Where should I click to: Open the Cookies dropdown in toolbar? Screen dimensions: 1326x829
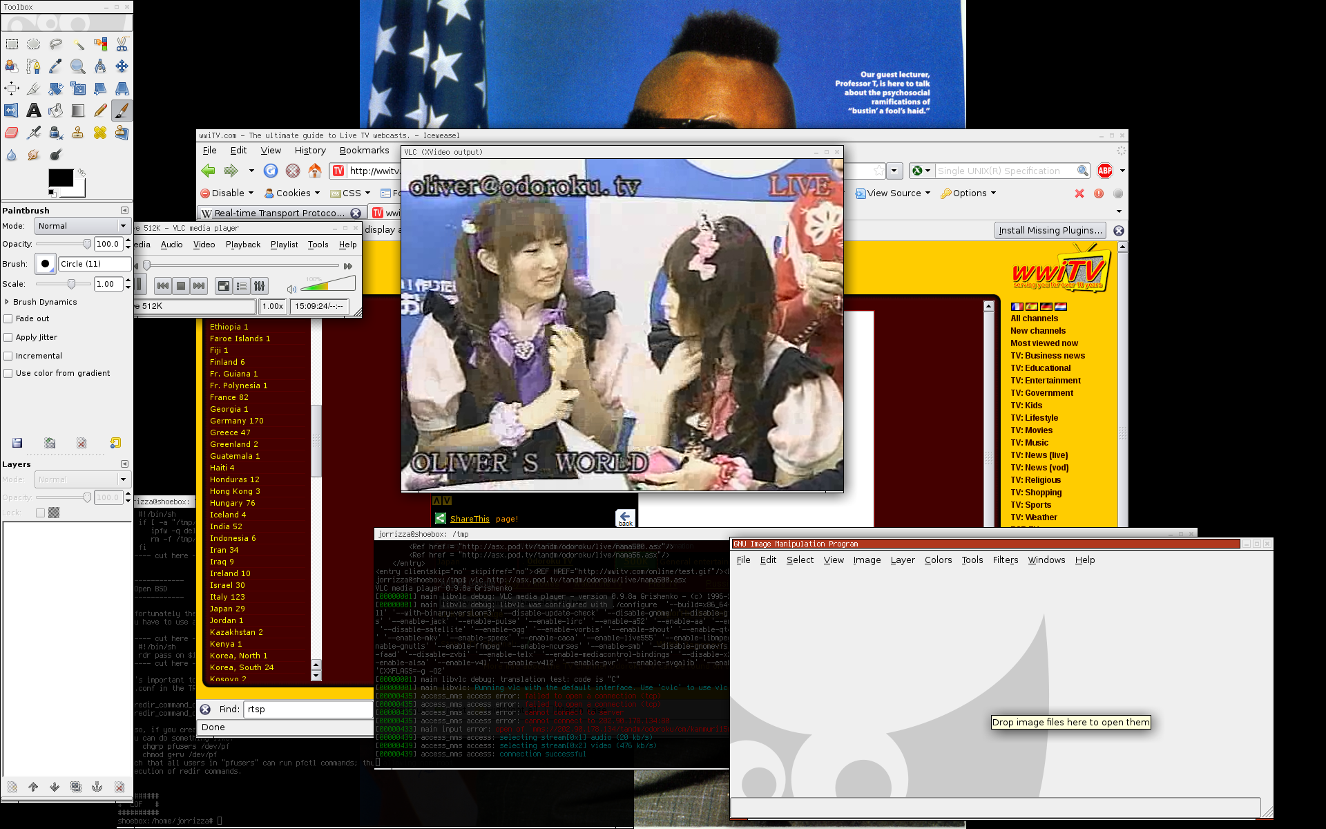(x=293, y=193)
